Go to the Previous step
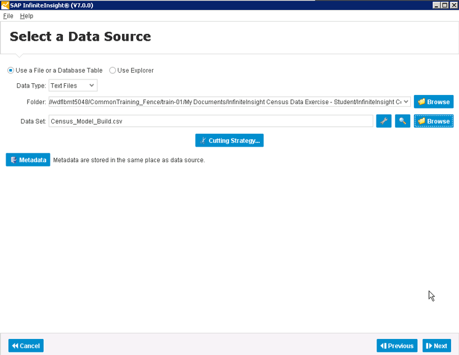 tap(397, 346)
